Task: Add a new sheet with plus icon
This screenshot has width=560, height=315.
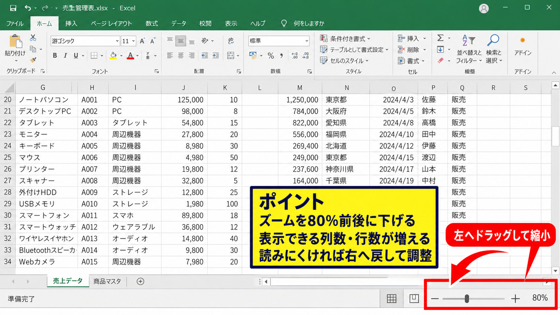Action: tap(140, 281)
